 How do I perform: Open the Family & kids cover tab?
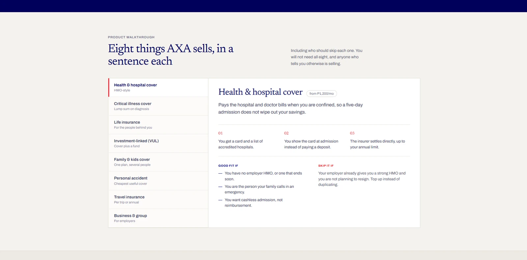(x=158, y=162)
